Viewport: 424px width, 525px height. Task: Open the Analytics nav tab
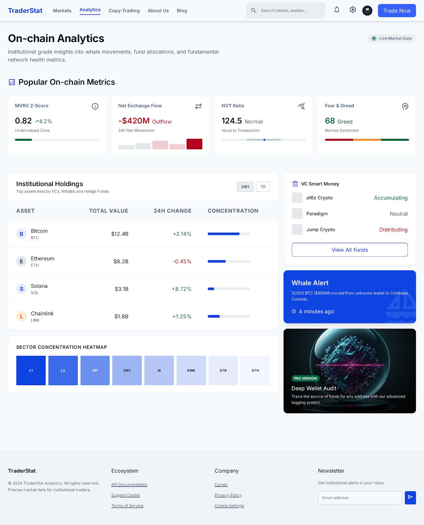pyautogui.click(x=90, y=10)
